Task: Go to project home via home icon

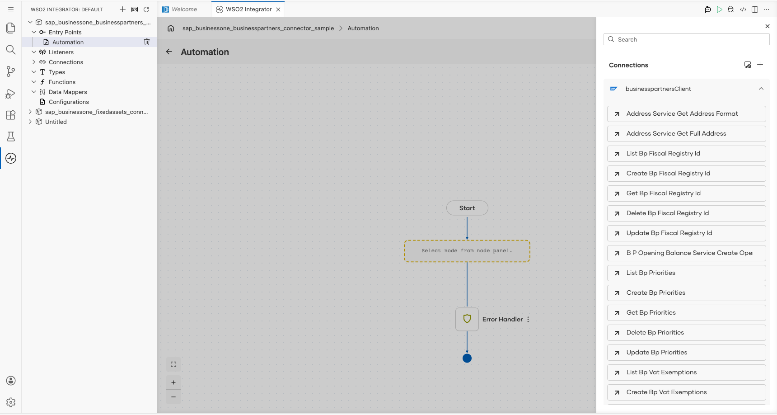Action: (171, 28)
